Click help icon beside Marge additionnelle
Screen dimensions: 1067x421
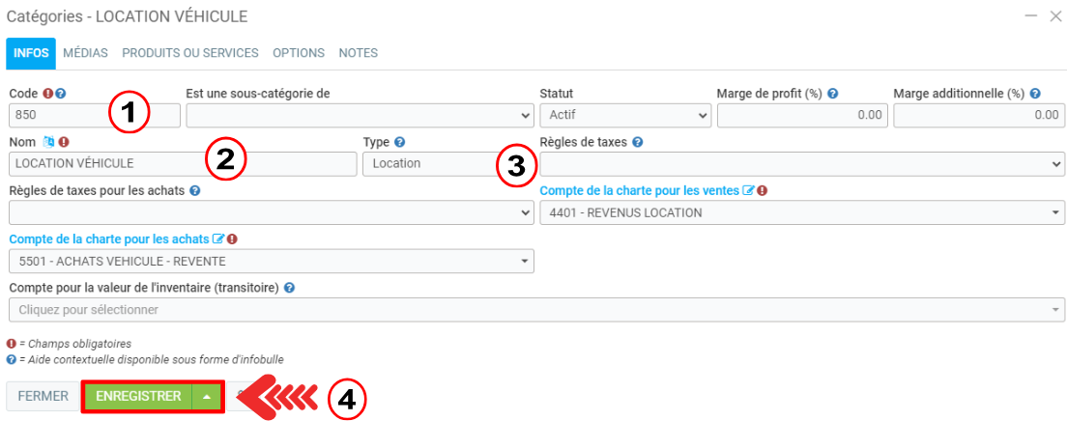pos(1035,94)
